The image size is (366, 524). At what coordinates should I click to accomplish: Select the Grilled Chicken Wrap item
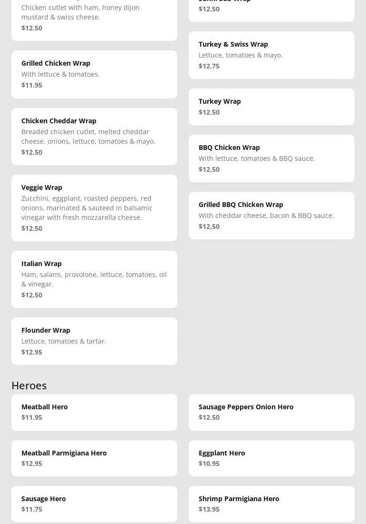[x=94, y=74]
